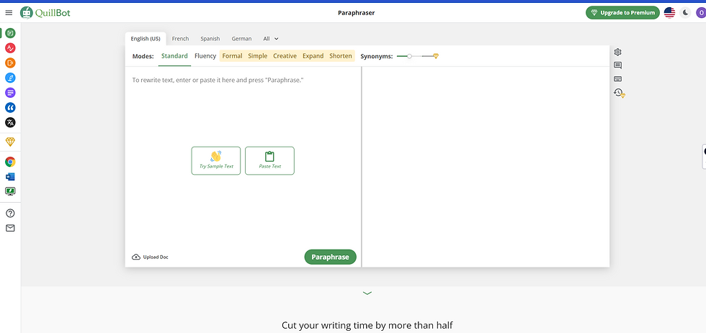Click the Paraphrase button
The image size is (706, 333).
tap(331, 257)
